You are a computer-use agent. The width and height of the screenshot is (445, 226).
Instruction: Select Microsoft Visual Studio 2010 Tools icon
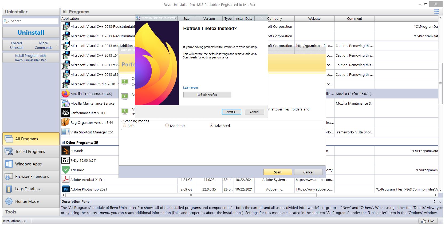pos(65,84)
